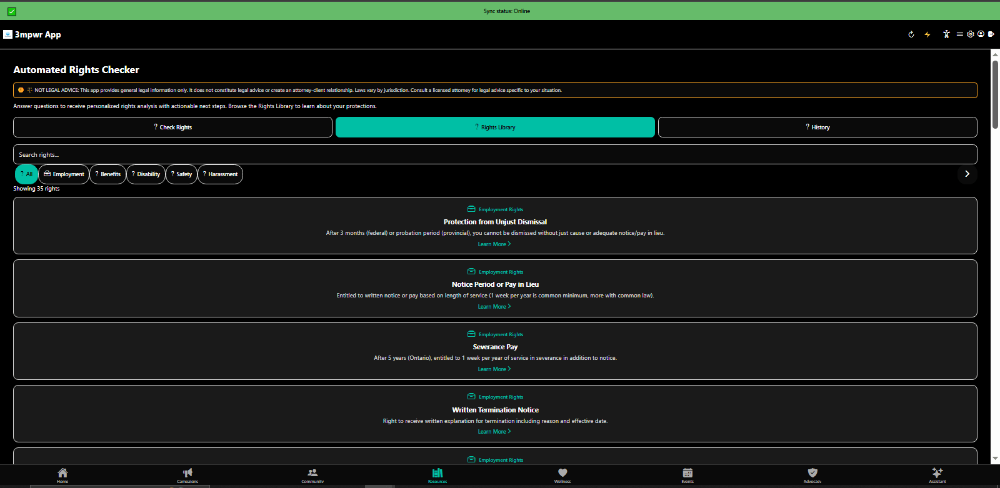1000x488 pixels.
Task: Click Learn More for Written Termination Notice
Action: point(494,432)
